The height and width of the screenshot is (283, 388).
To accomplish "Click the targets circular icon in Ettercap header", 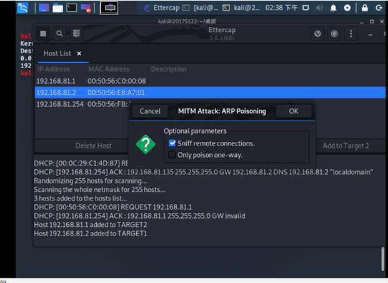I will pos(334,34).
